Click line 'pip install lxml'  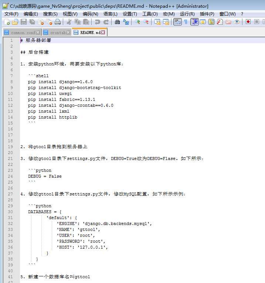(x=48, y=111)
